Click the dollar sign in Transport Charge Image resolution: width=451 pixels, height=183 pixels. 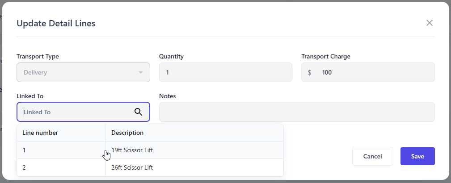(310, 72)
